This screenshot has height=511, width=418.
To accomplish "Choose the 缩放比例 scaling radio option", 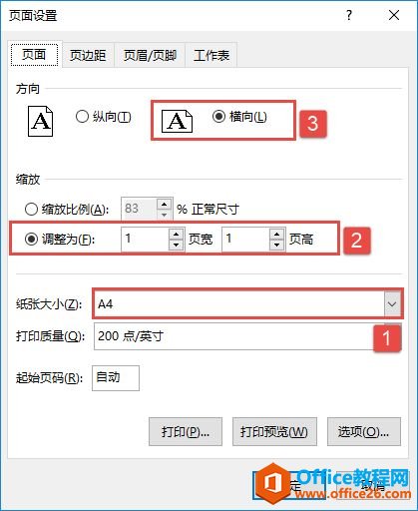I will tap(31, 210).
